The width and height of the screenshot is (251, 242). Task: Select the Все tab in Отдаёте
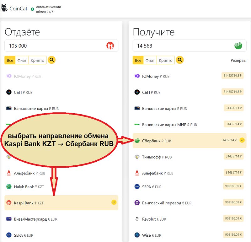coord(10,60)
